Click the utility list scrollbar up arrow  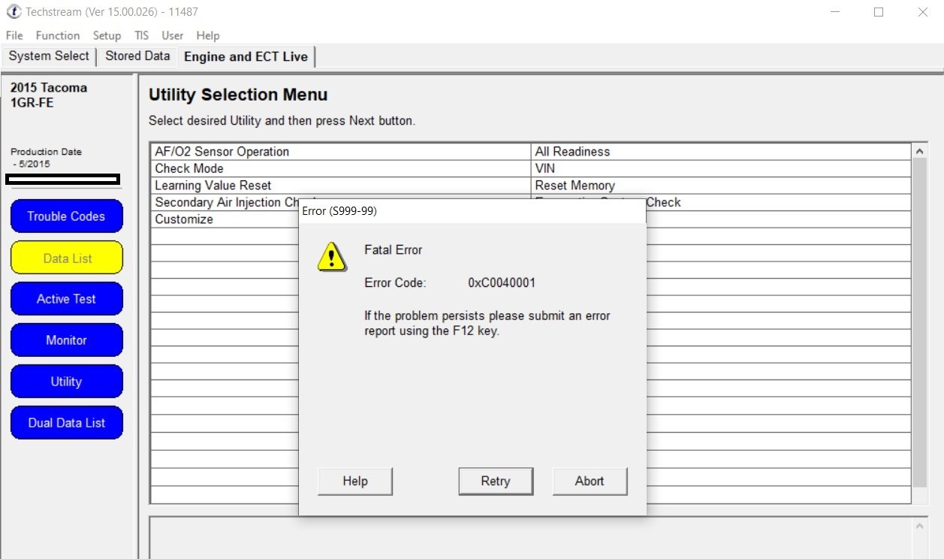920,151
